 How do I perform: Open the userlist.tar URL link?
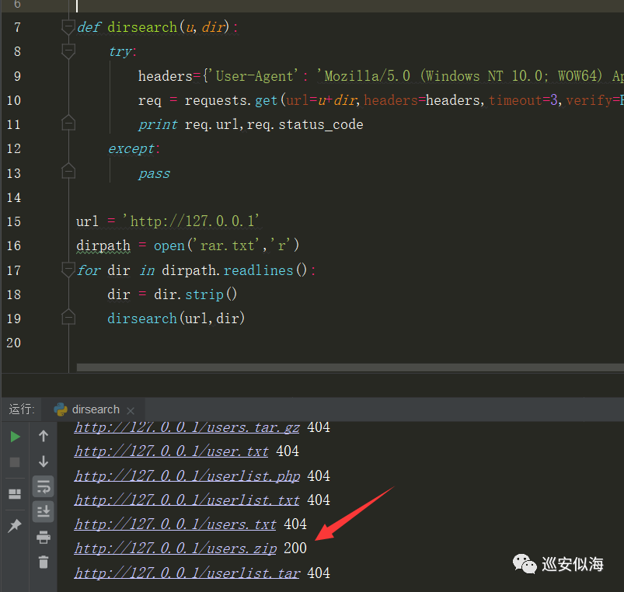pos(187,573)
